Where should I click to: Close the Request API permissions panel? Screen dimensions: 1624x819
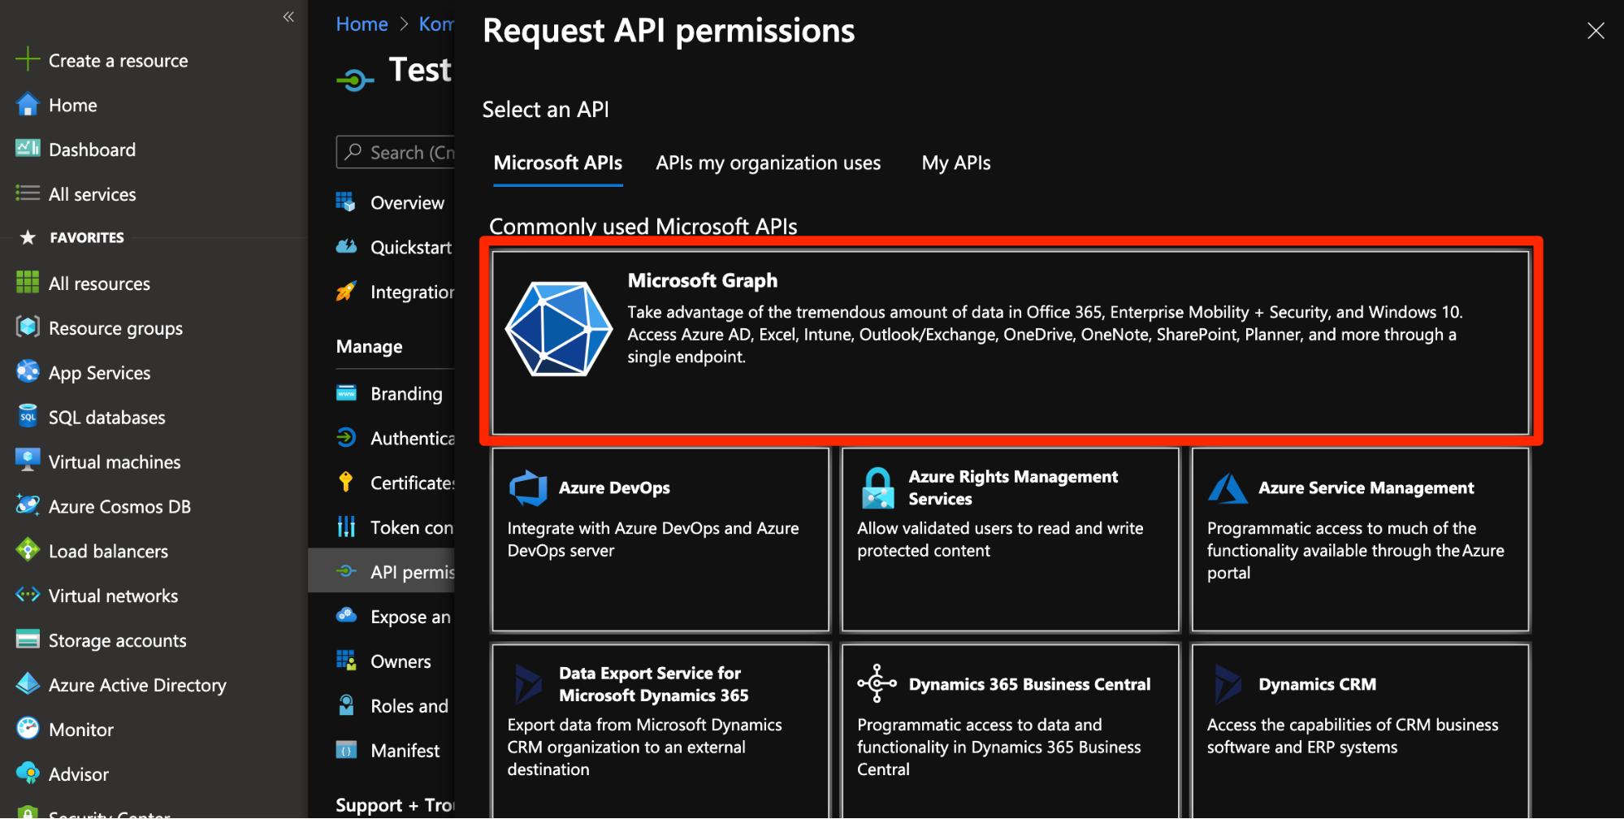tap(1596, 31)
